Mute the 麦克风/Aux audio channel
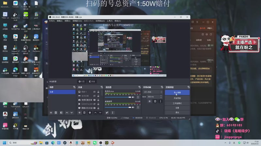 coord(133,97)
